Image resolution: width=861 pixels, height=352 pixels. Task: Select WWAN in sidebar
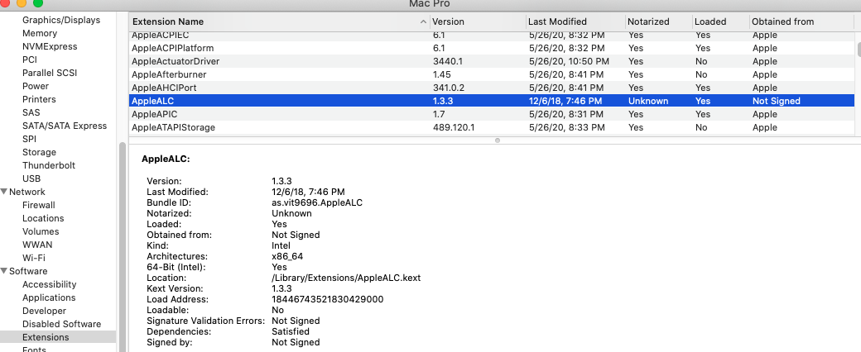point(37,245)
